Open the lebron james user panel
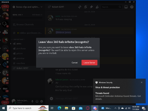 click(20, 101)
